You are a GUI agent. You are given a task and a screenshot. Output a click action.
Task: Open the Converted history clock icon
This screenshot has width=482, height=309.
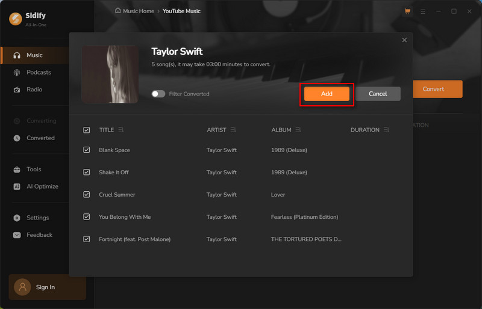click(x=17, y=138)
